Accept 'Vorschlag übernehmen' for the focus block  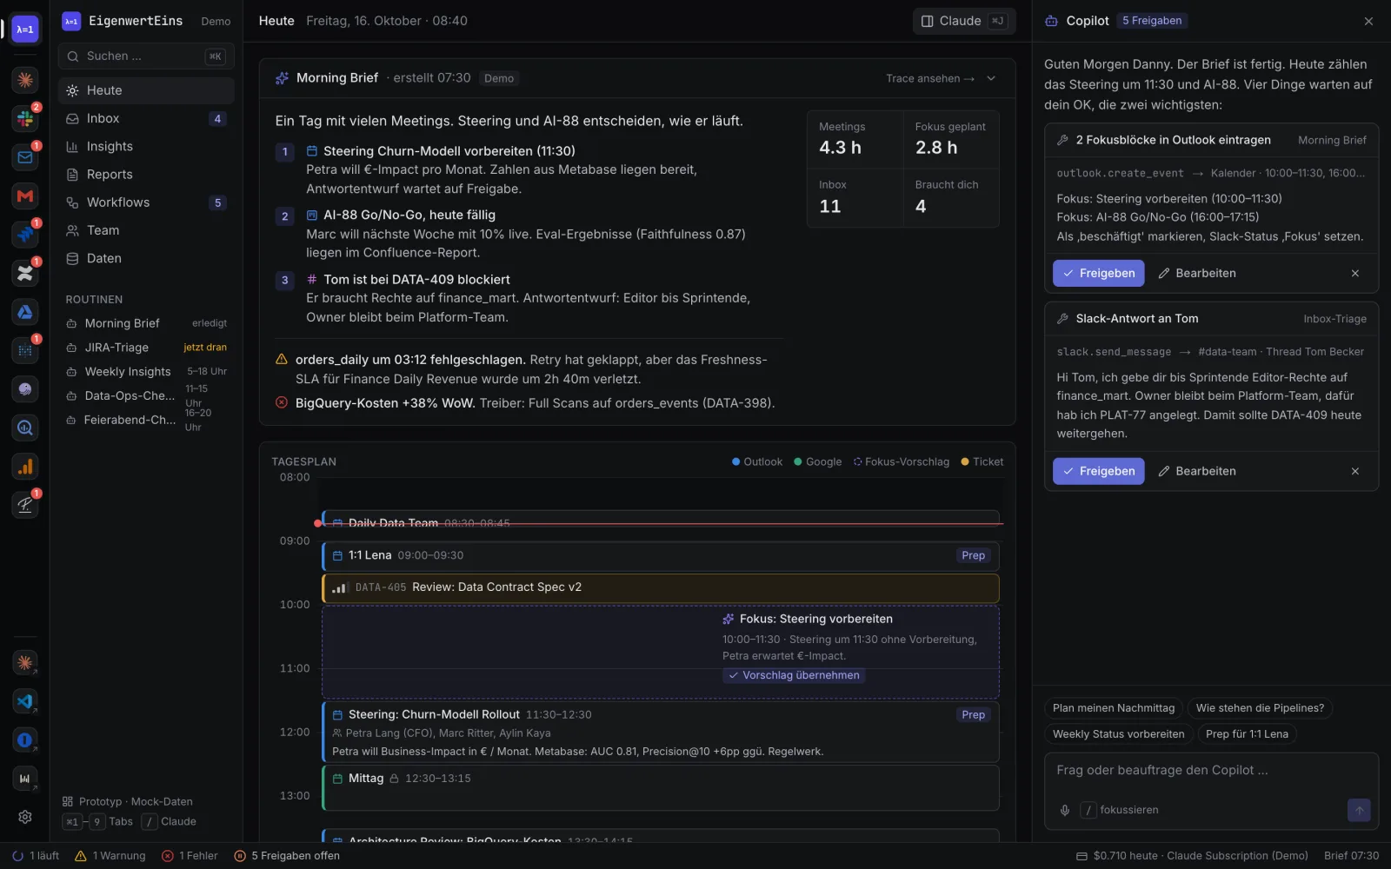[794, 675]
